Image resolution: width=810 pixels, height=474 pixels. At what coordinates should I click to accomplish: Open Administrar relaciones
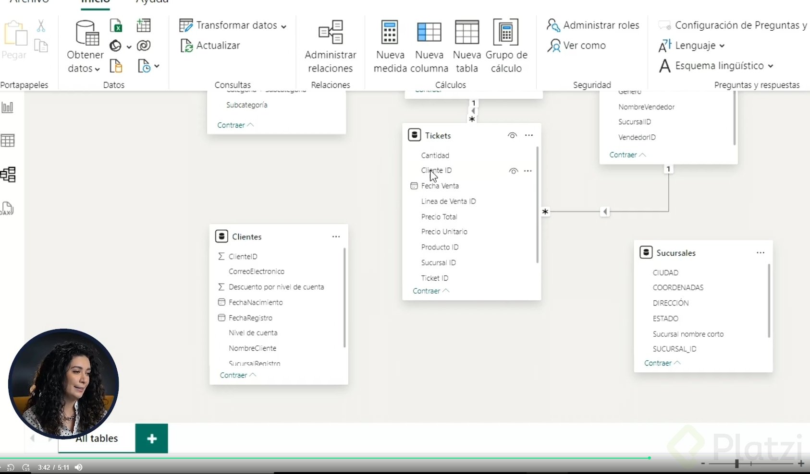(331, 47)
